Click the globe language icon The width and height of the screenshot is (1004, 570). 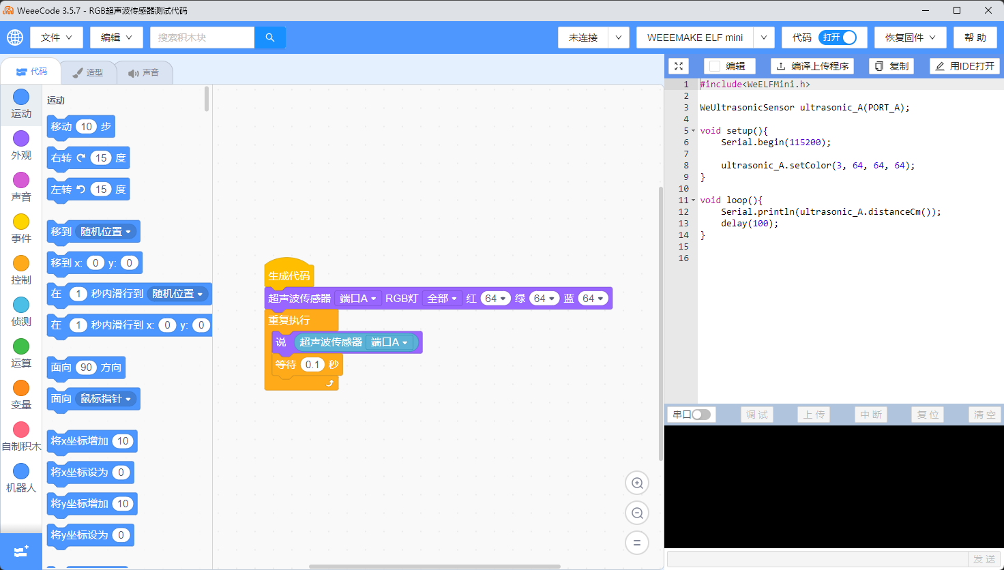15,37
